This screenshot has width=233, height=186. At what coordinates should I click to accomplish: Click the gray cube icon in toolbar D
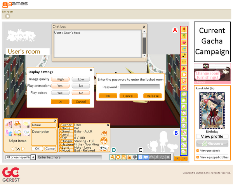click(135, 157)
